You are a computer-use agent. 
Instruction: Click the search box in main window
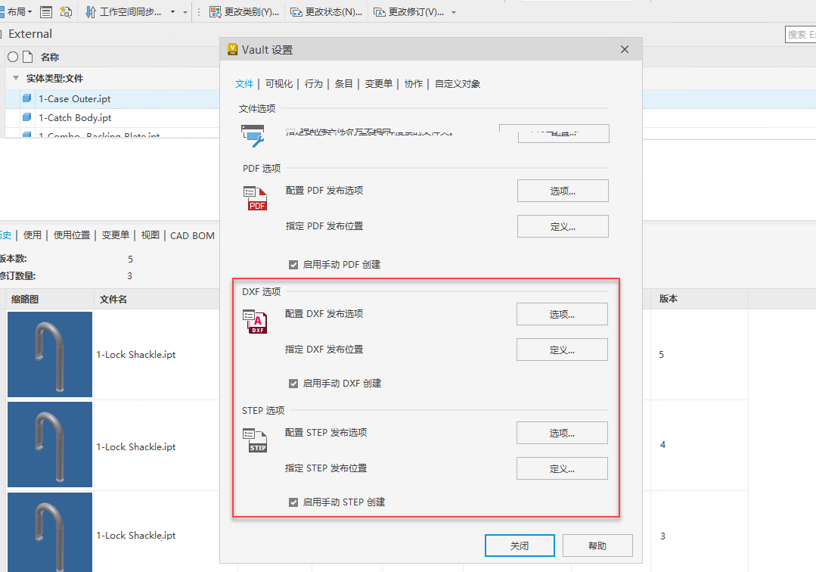coord(800,34)
